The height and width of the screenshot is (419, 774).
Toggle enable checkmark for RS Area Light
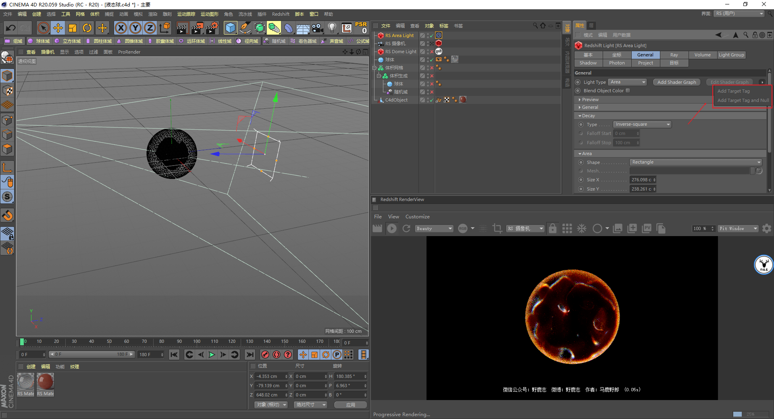[432, 35]
